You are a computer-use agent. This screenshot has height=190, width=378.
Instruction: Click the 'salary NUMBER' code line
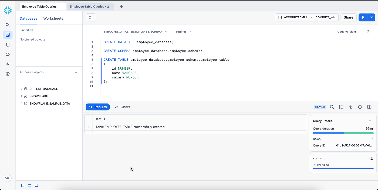(125, 77)
